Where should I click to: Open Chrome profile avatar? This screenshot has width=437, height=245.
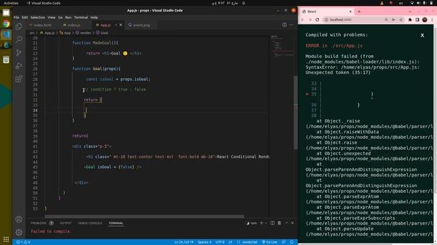(425, 20)
